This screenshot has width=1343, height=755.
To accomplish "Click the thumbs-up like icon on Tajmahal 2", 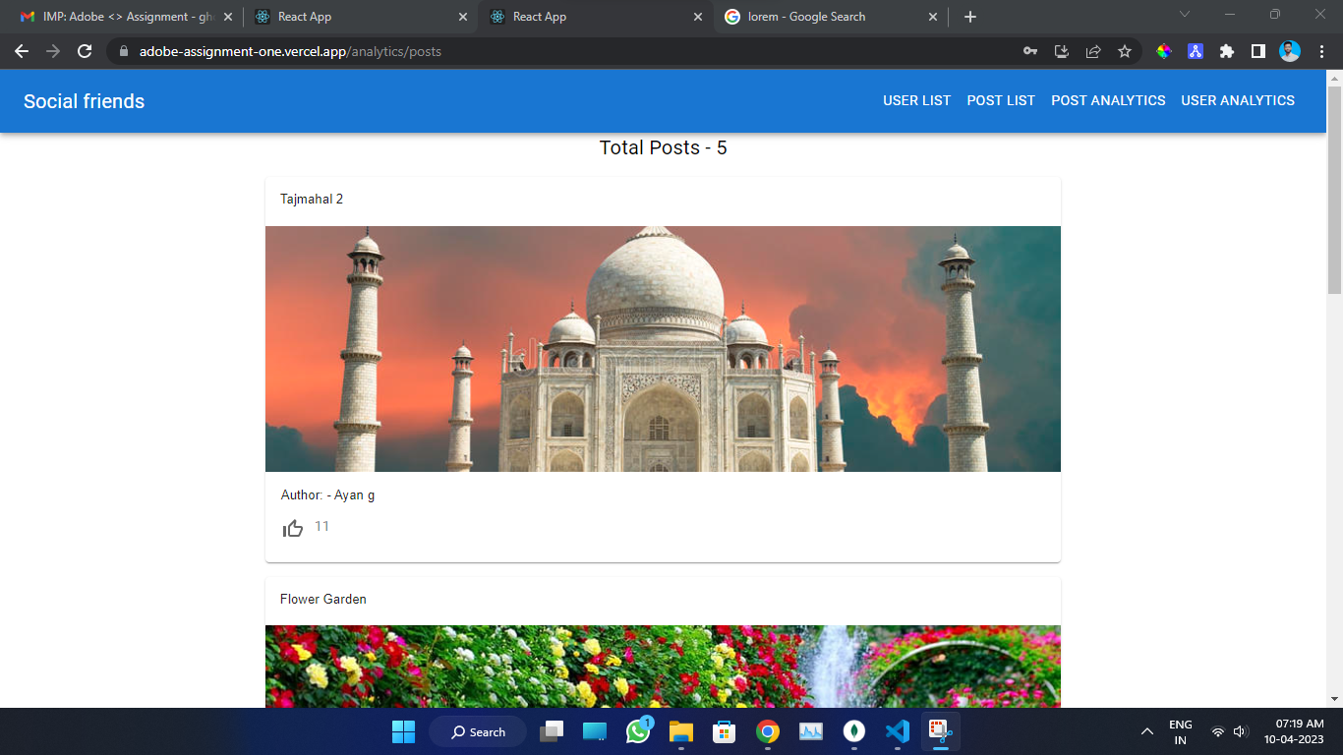I will [293, 529].
